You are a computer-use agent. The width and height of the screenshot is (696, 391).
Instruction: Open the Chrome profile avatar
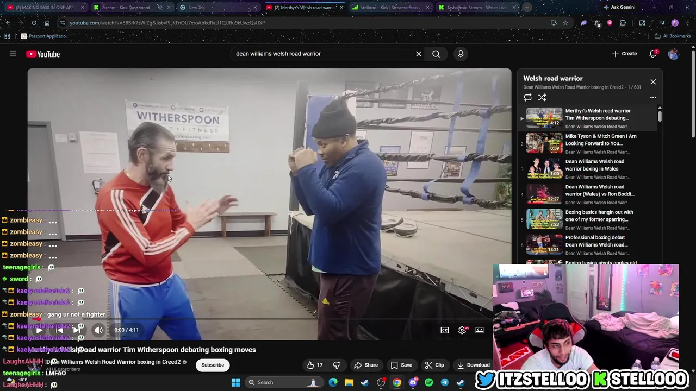pyautogui.click(x=675, y=23)
